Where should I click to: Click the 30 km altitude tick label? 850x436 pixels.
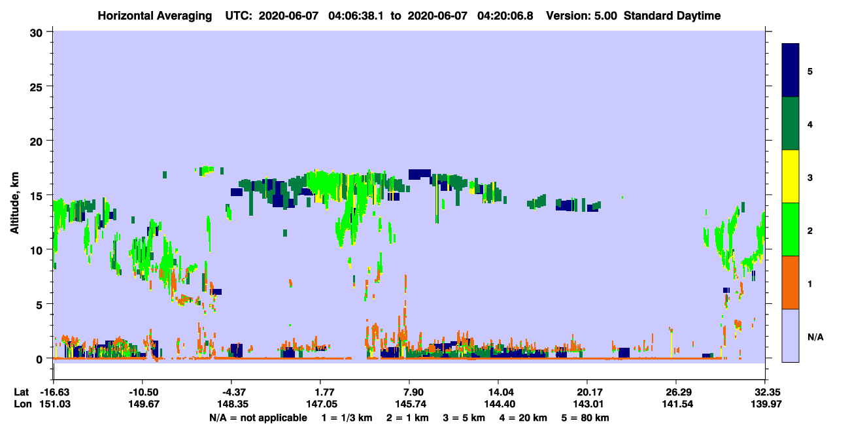pos(37,32)
